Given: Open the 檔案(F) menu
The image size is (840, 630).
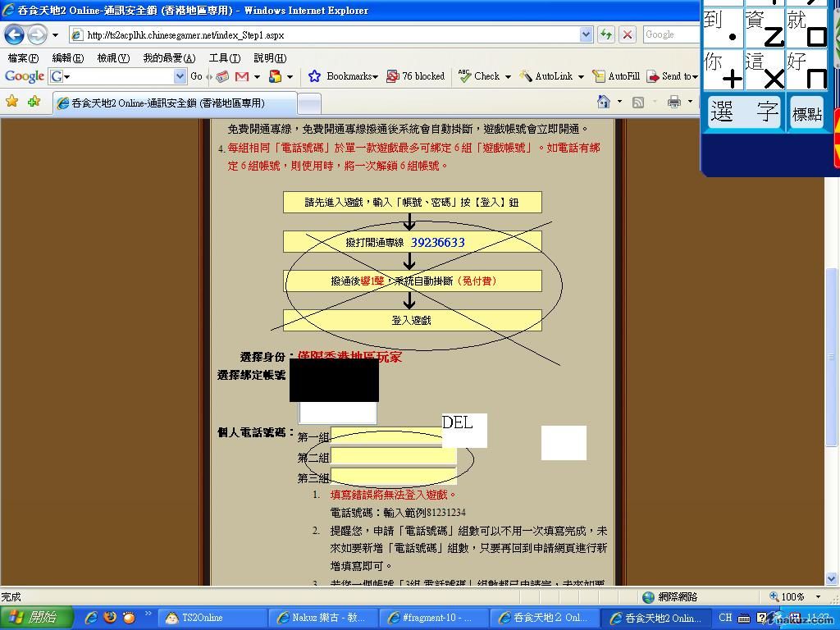Looking at the screenshot, I should coord(23,58).
